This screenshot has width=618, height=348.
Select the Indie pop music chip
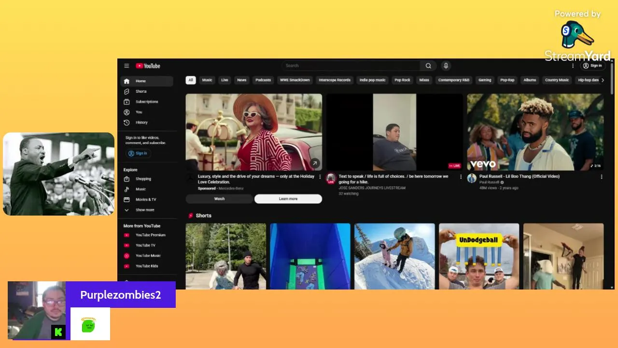373,80
